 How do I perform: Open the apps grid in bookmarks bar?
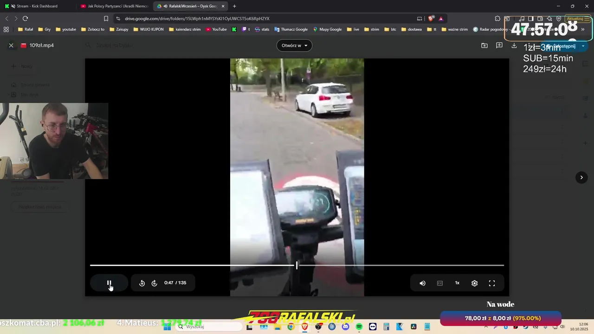(x=6, y=29)
